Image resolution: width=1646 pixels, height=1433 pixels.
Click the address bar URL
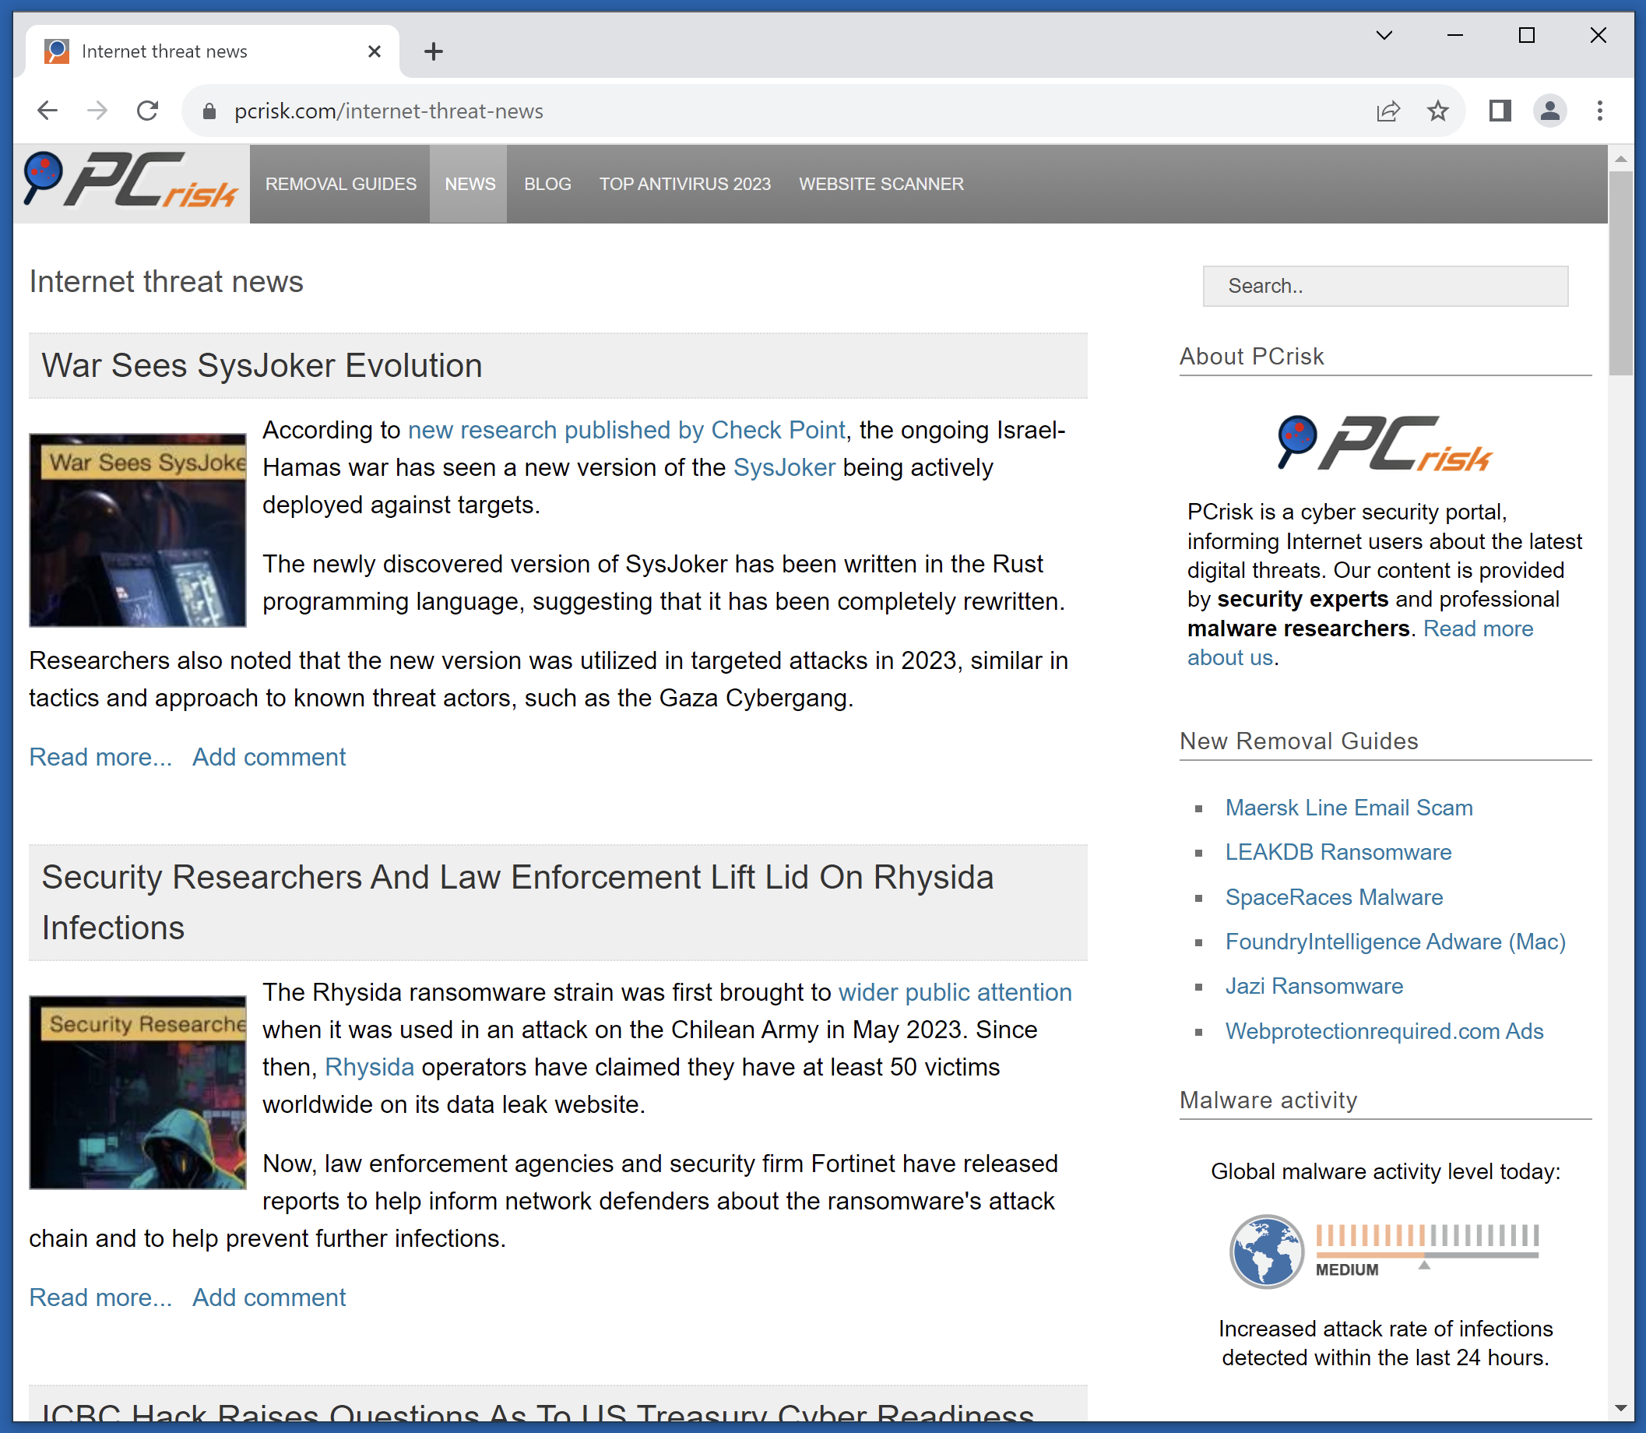click(389, 111)
